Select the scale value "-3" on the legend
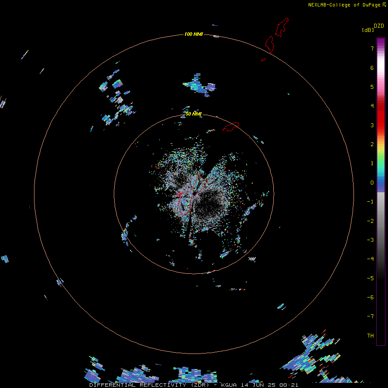 [x=370, y=240]
